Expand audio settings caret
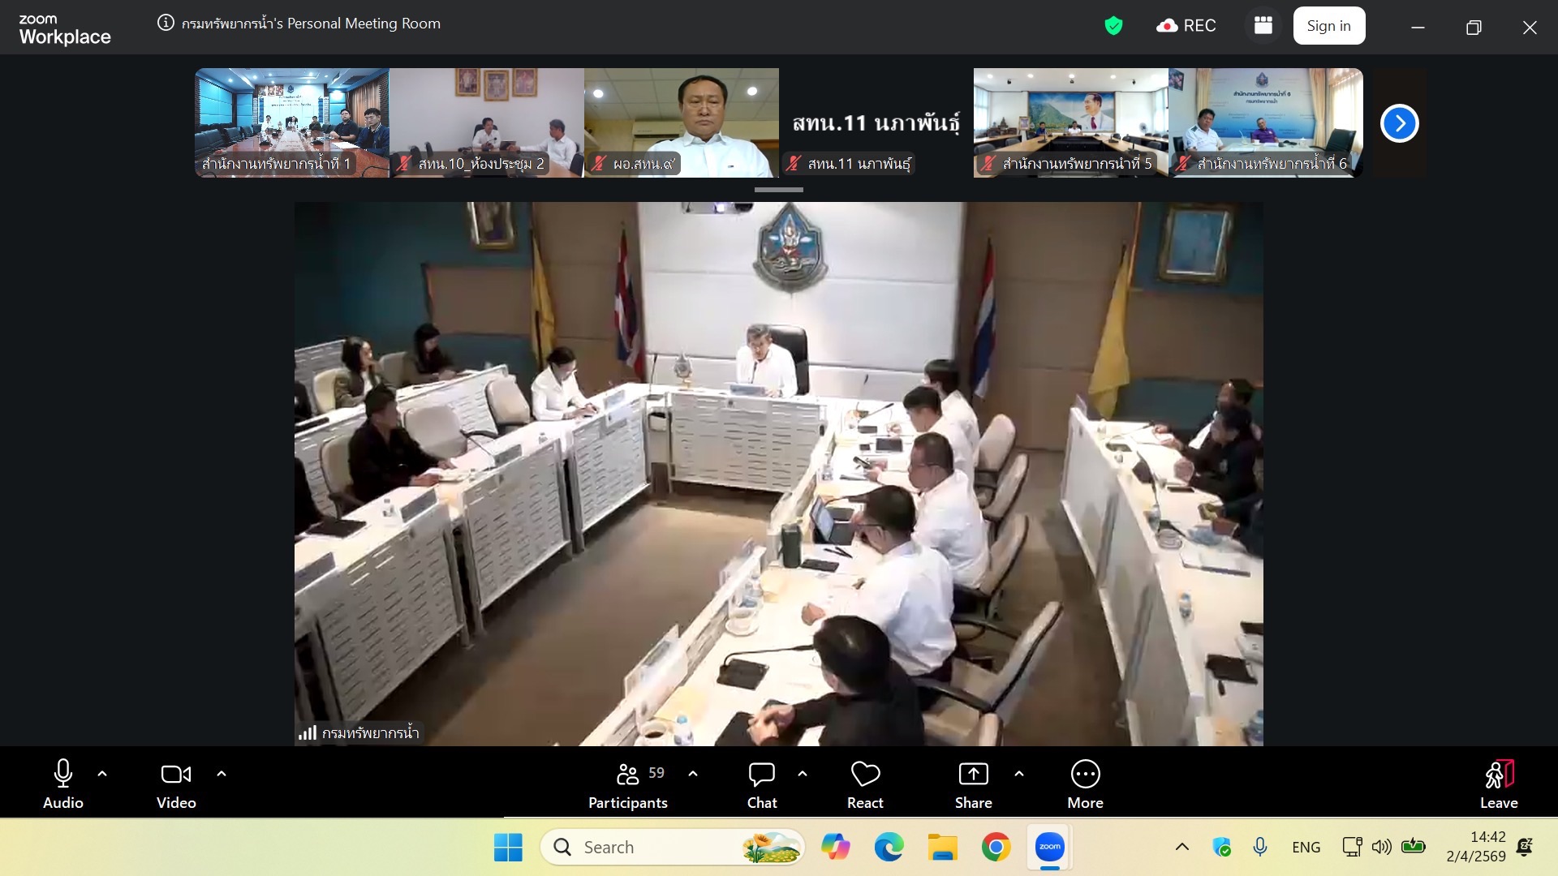1558x876 pixels. pos(102,774)
